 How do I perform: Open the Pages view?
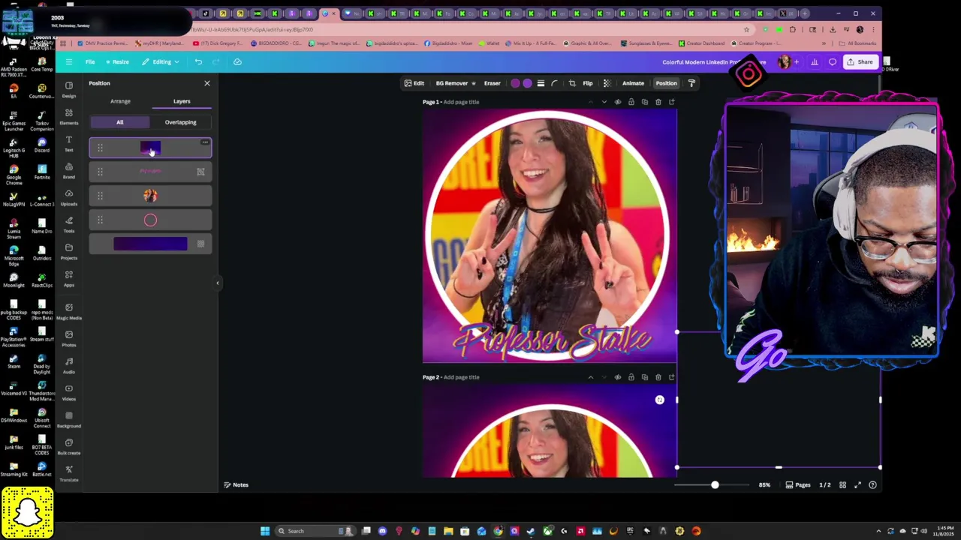click(798, 485)
